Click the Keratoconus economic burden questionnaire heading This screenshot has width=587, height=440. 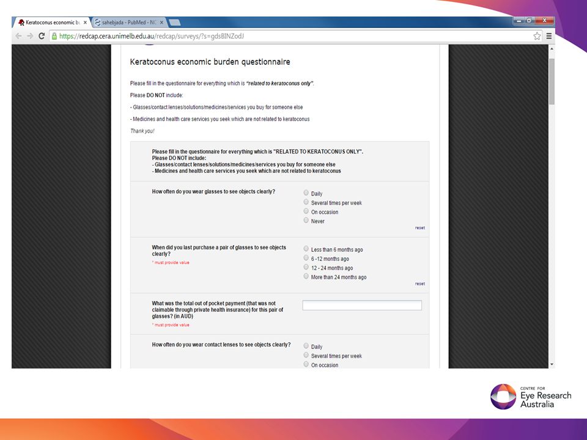tap(210, 62)
